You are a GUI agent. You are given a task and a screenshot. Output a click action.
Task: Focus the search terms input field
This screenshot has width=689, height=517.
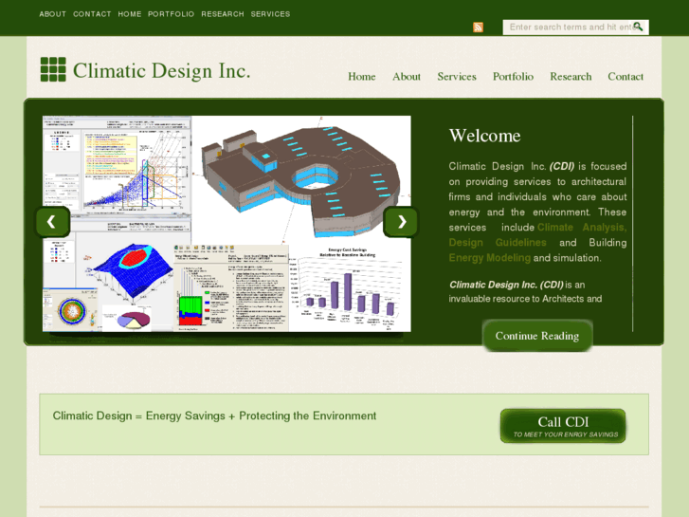pos(575,28)
